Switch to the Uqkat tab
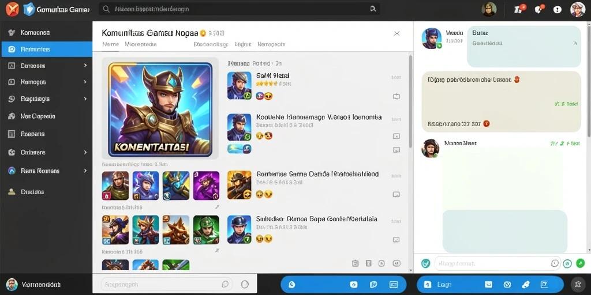Viewport: 591px width, 295px height. click(x=242, y=44)
